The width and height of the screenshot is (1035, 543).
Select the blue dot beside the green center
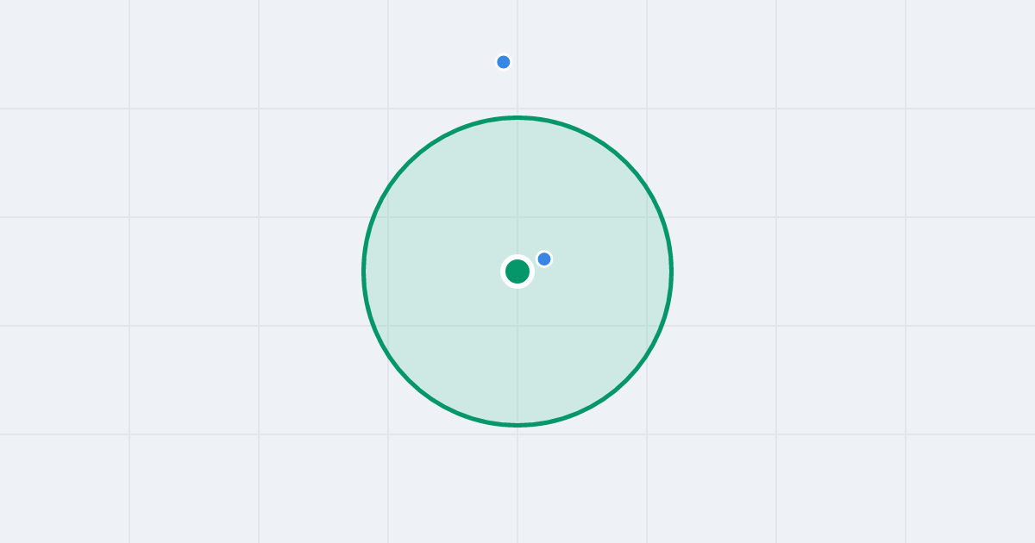click(x=544, y=259)
